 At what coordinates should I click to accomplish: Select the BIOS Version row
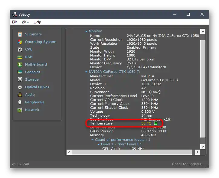(x=129, y=131)
